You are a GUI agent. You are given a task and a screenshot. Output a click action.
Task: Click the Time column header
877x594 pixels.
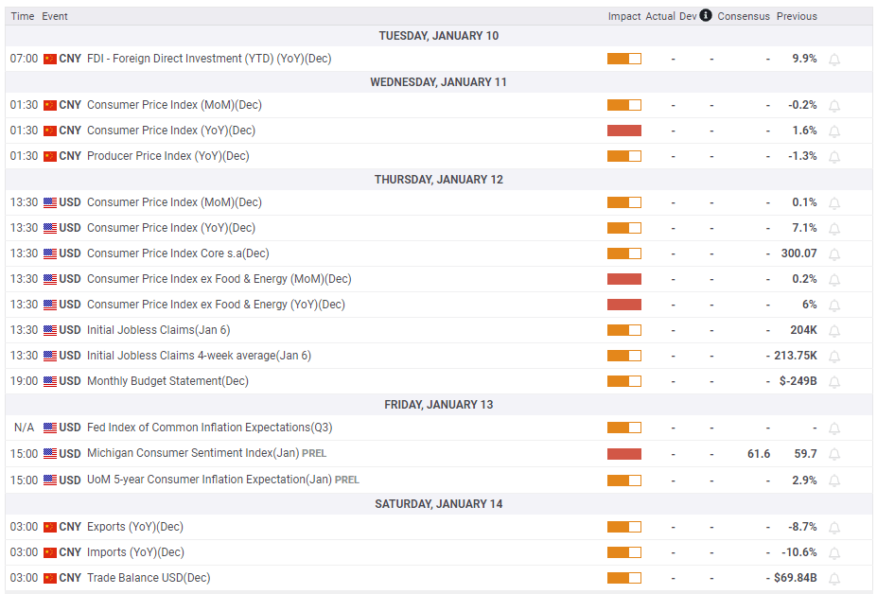click(x=23, y=16)
